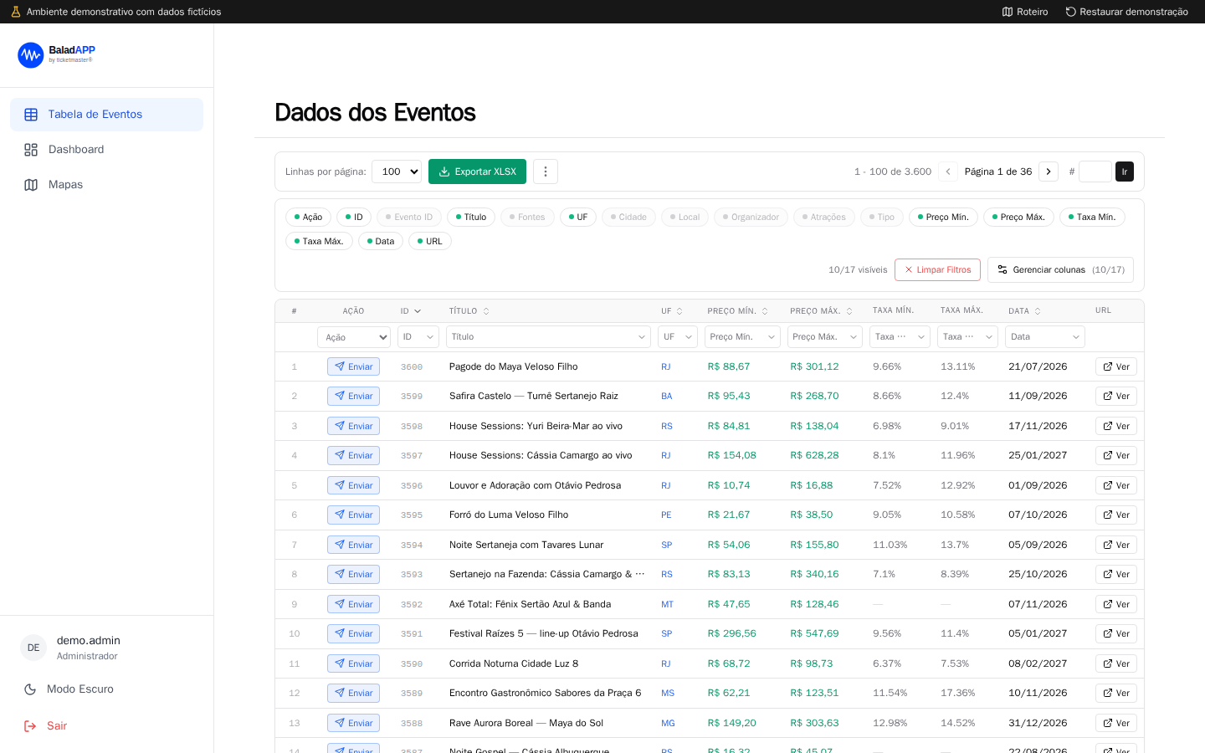Open Roteiro guide in top bar
This screenshot has width=1205, height=753.
[1025, 12]
